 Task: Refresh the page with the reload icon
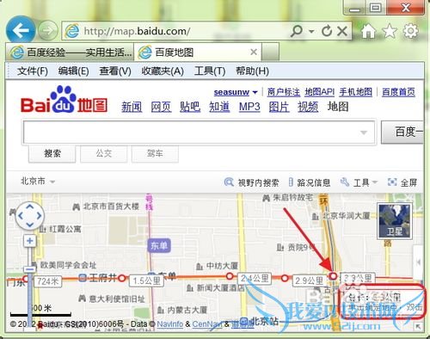pyautogui.click(x=327, y=30)
